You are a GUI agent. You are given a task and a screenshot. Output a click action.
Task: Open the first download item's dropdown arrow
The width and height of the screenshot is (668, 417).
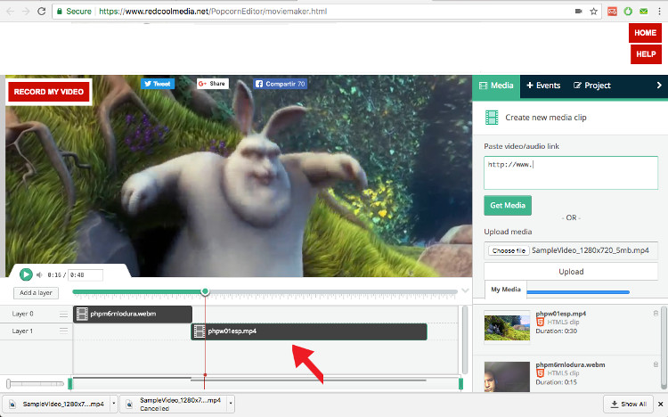[x=111, y=404]
